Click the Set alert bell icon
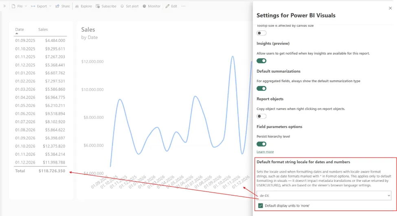The width and height of the screenshot is (397, 216). pyautogui.click(x=122, y=6)
